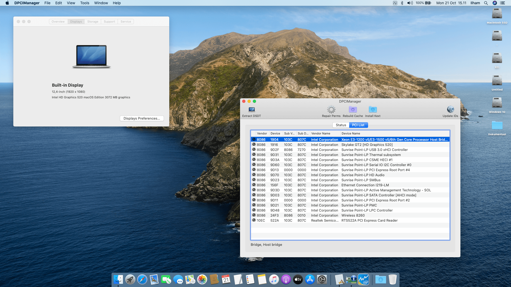This screenshot has height=287, width=511.
Task: Sort list by Vendor column header
Action: coord(262,133)
